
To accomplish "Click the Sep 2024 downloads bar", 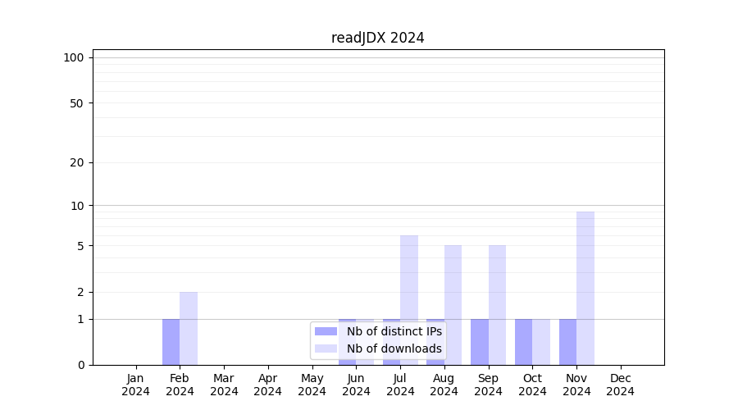I will (x=497, y=304).
